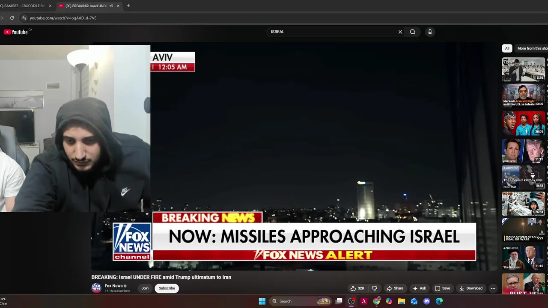Open the 11:12 MS NOW video thumbnail
The image size is (548, 308).
[x=524, y=151]
